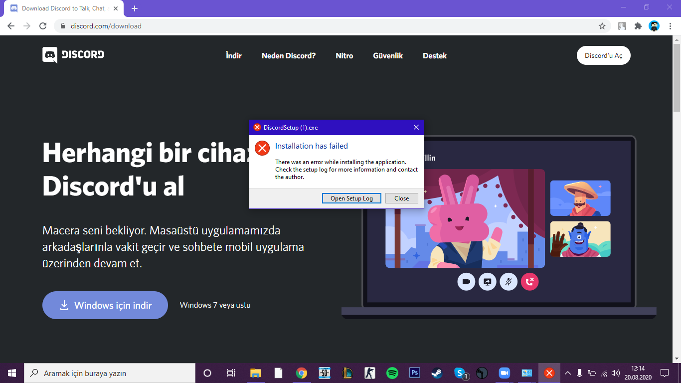The image size is (681, 383).
Task: Open the Chrome three-dot menu
Action: pos(670,26)
